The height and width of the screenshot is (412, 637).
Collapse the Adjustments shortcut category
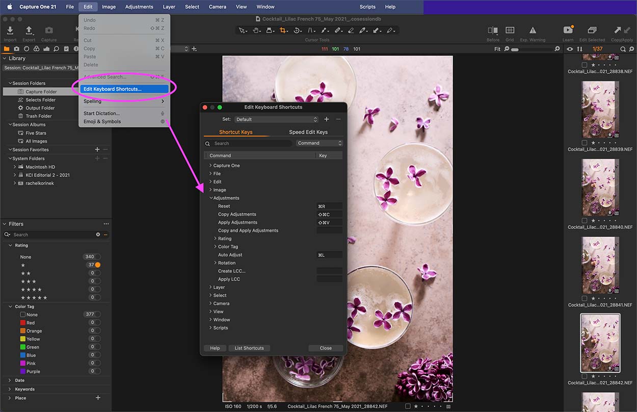point(210,198)
